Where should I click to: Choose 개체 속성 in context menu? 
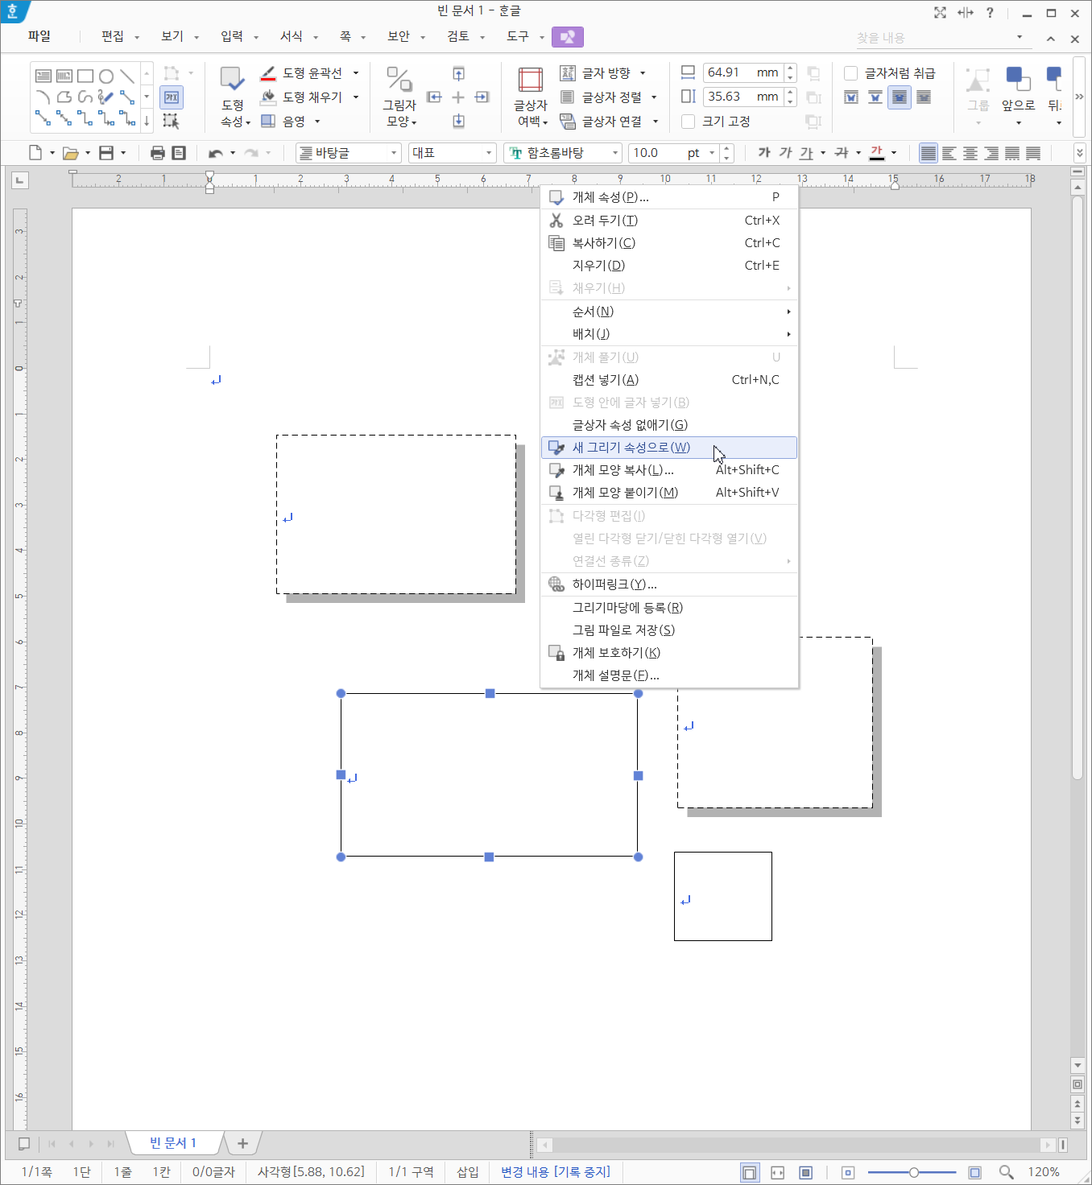pyautogui.click(x=669, y=197)
